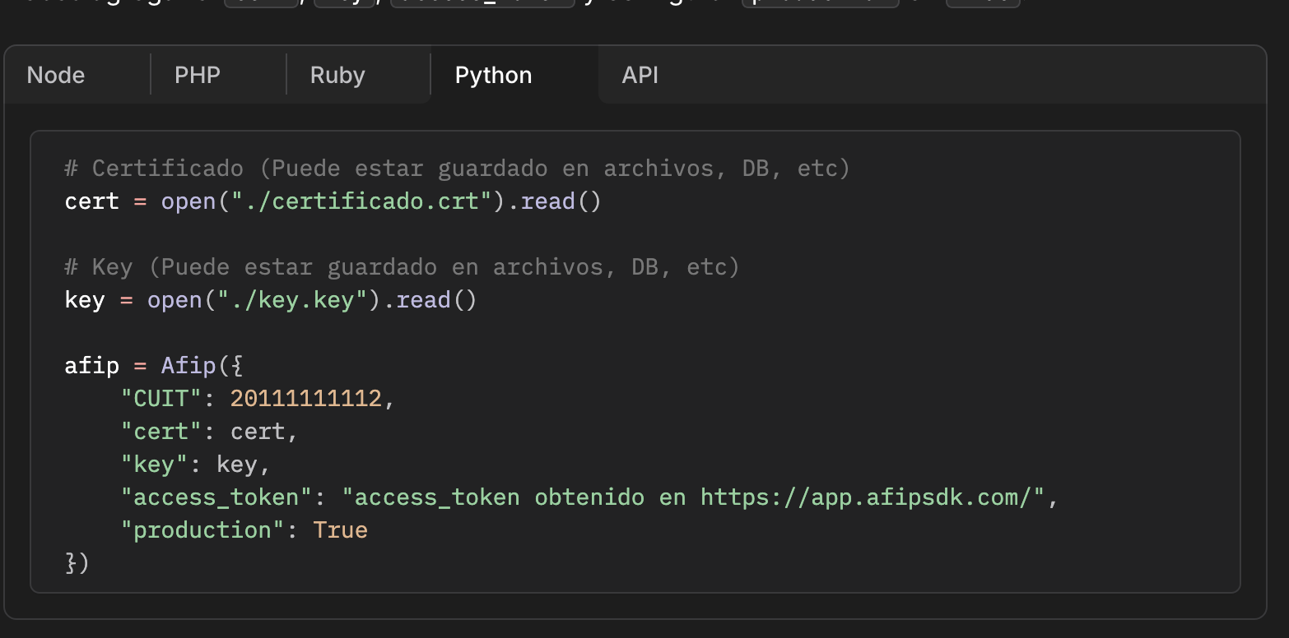This screenshot has height=638, width=1289.
Task: Click the 'afip' variable name
Action: point(91,366)
